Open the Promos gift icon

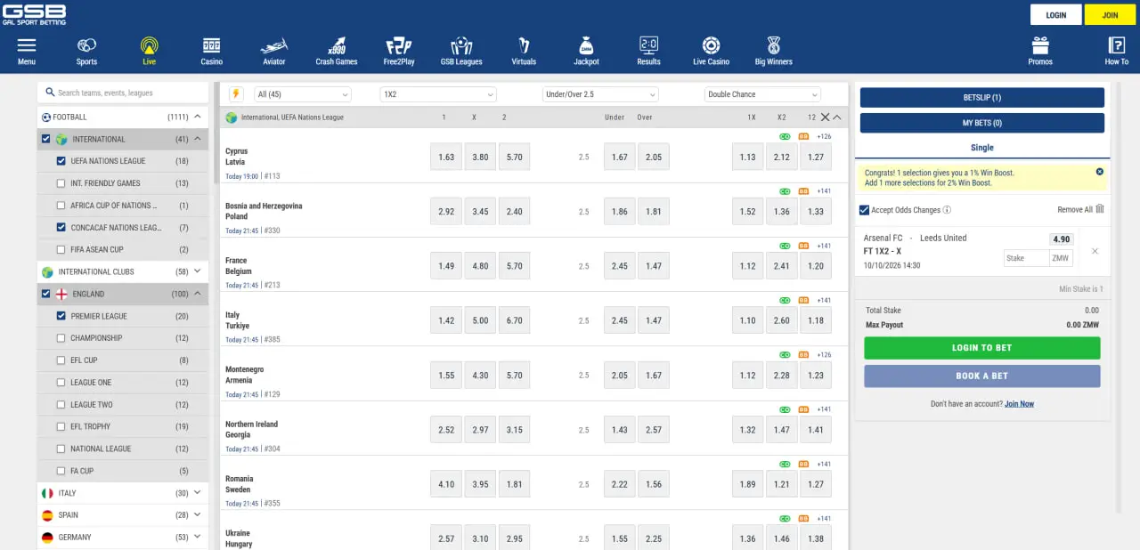point(1040,45)
